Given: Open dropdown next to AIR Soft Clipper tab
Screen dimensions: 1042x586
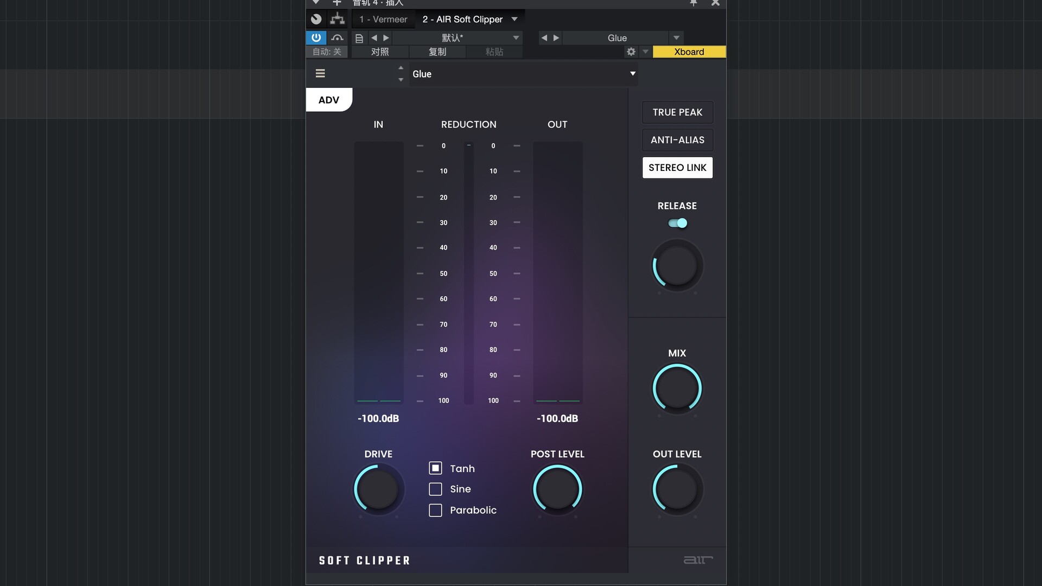Looking at the screenshot, I should point(514,19).
